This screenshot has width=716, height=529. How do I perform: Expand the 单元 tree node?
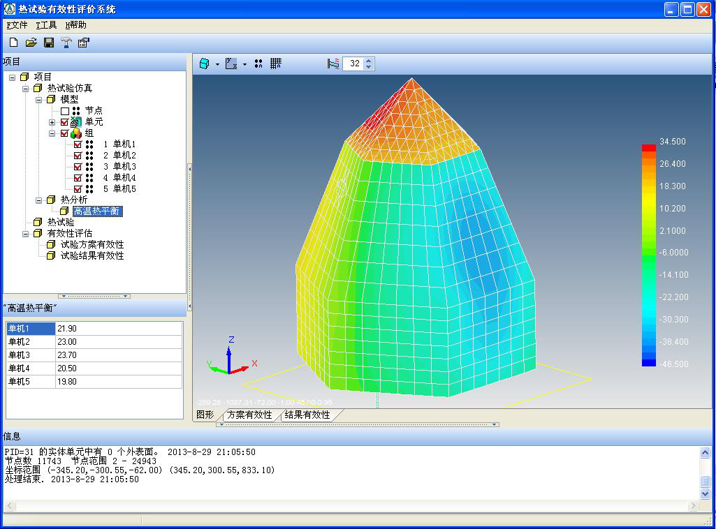[52, 122]
